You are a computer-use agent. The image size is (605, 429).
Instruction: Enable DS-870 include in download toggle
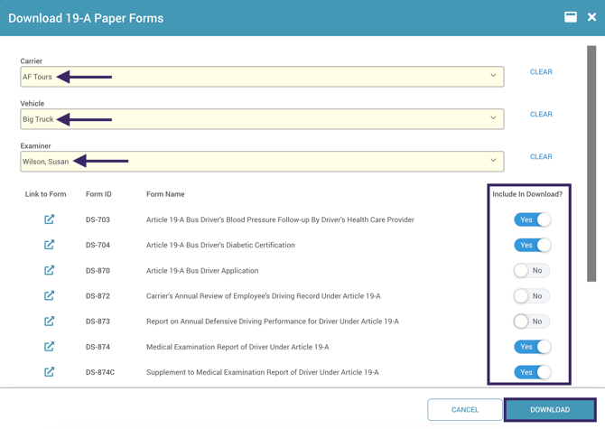(x=532, y=270)
